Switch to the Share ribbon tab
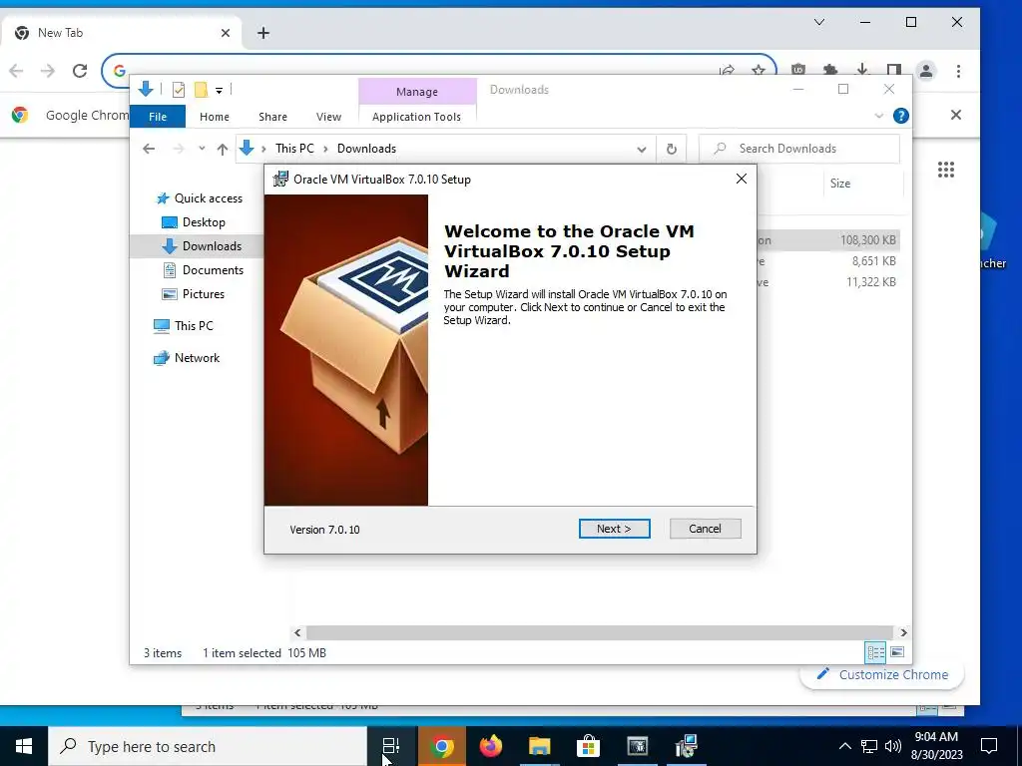Screen dimensions: 1022x766 (x=272, y=117)
